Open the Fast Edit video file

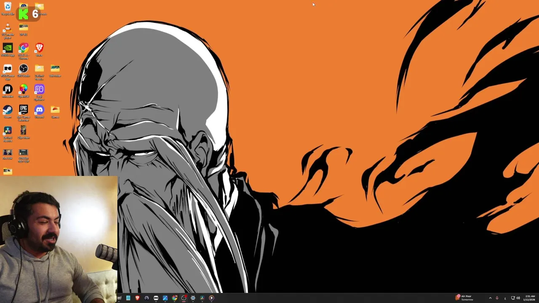tap(8, 154)
